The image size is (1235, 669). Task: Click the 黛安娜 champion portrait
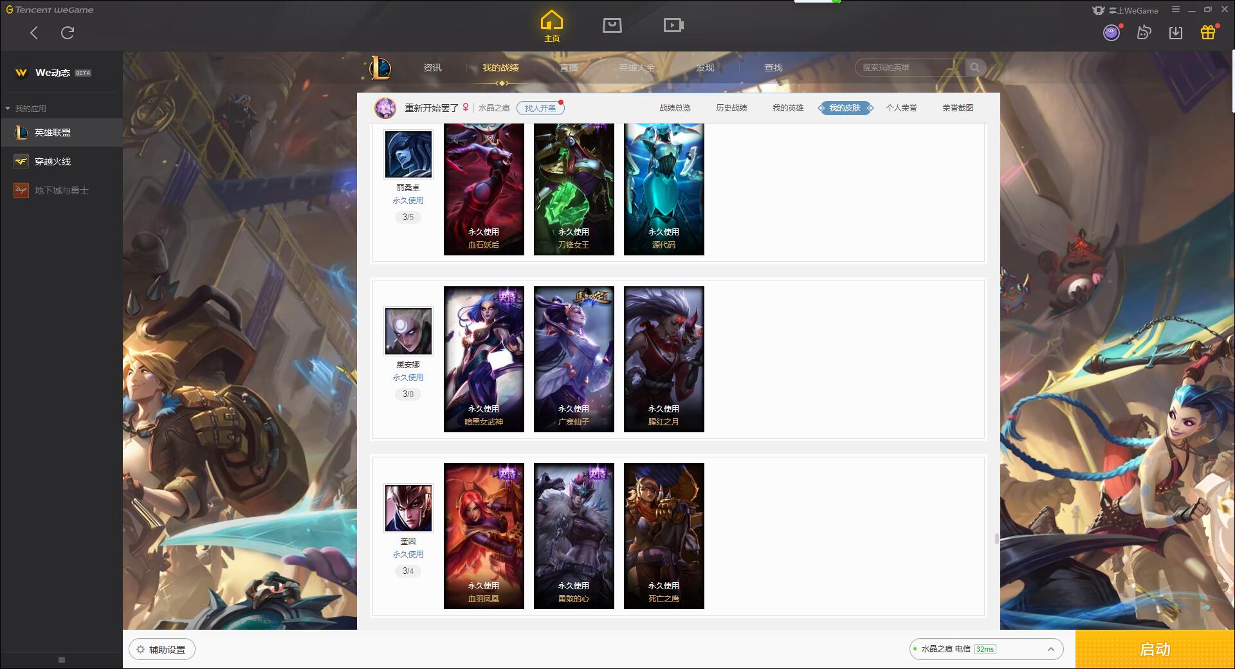(x=408, y=331)
